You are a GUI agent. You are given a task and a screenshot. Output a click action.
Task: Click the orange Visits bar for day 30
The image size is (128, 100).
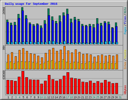(117, 62)
